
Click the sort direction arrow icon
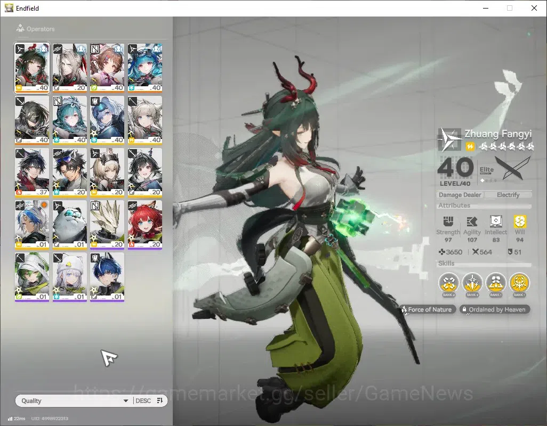[160, 400]
